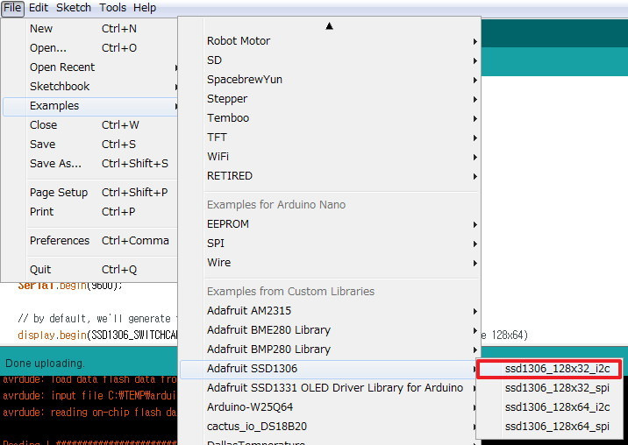Open the ssd1306_128x64_i2c example
This screenshot has height=445, width=628.
(549, 407)
